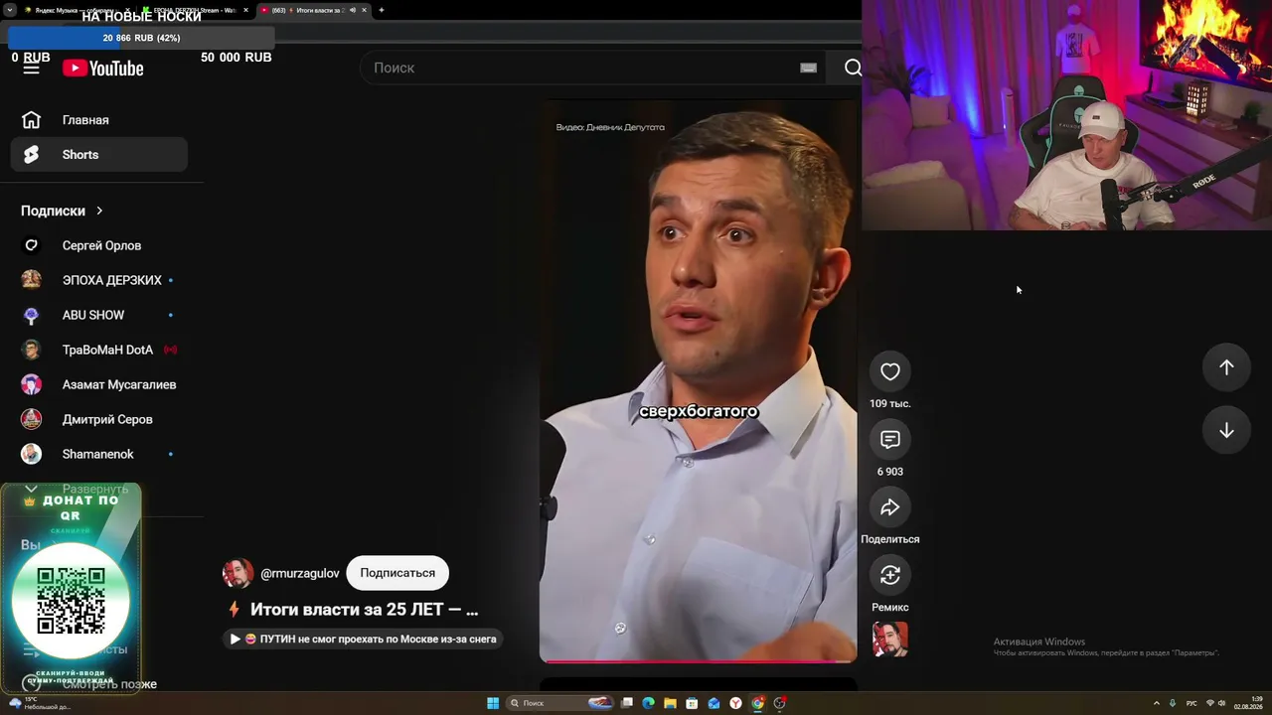1272x715 pixels.
Task: Click the Short's red progress bar
Action: pos(698,660)
